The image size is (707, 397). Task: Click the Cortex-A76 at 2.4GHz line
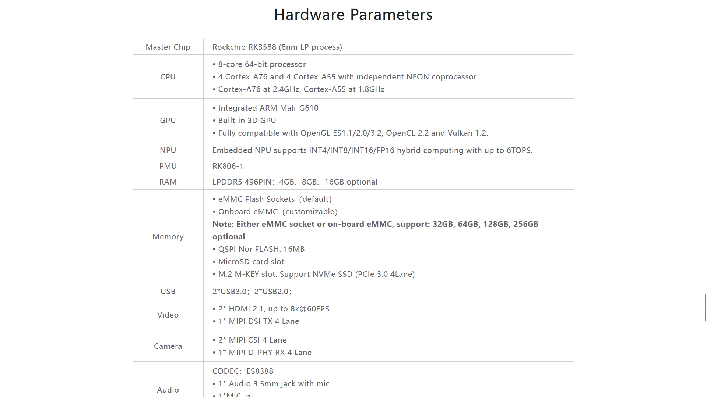[x=301, y=89]
